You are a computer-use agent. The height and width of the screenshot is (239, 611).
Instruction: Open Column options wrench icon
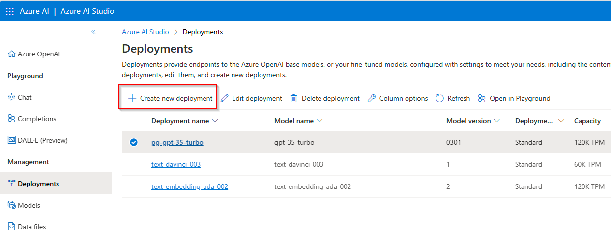(372, 98)
